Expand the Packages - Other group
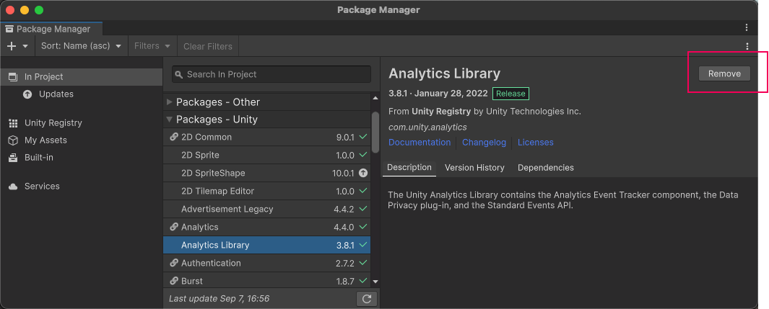The height and width of the screenshot is (309, 769). 170,102
